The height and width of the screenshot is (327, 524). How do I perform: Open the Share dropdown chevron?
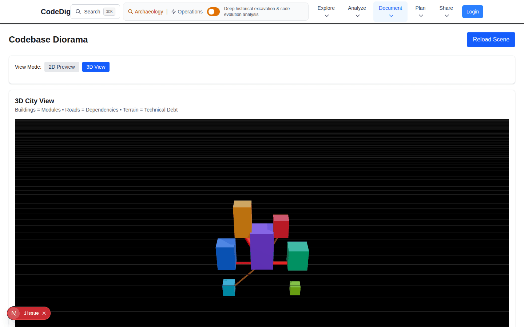click(446, 15)
